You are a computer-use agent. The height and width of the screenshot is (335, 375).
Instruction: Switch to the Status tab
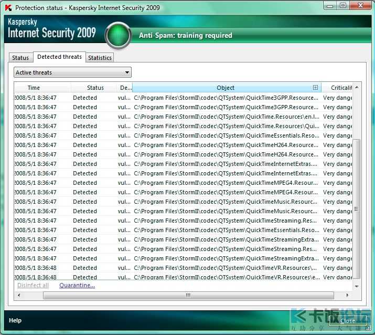pyautogui.click(x=20, y=58)
